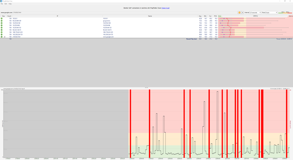Select IP address 216.58.214.4 in hop 9
Screen dimensions: 293x160
[x=16, y=37]
